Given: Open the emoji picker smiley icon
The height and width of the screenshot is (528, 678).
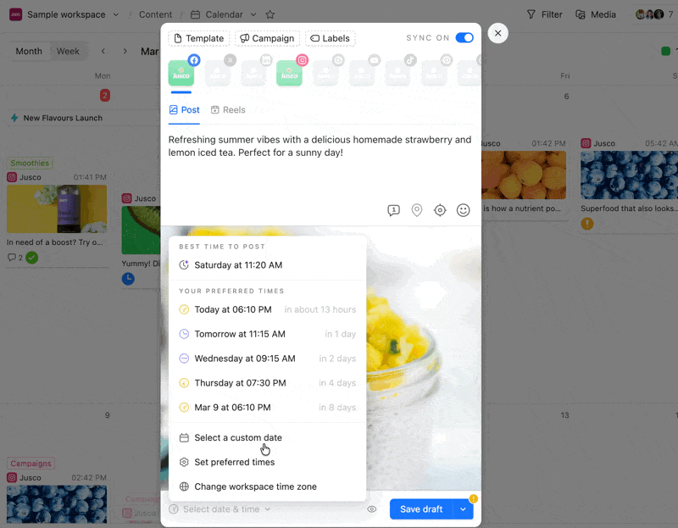Looking at the screenshot, I should click(463, 210).
